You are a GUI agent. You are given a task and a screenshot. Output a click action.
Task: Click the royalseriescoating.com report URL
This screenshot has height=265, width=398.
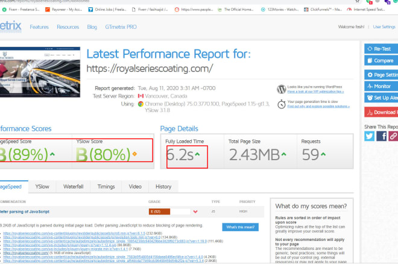click(150, 69)
